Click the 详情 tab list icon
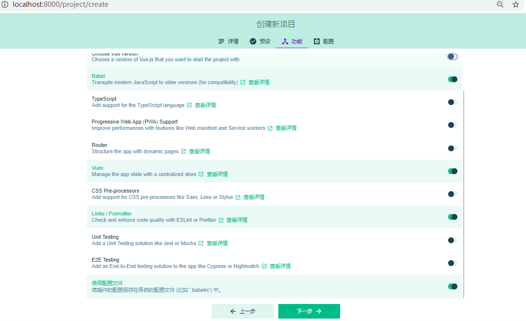 (x=221, y=41)
